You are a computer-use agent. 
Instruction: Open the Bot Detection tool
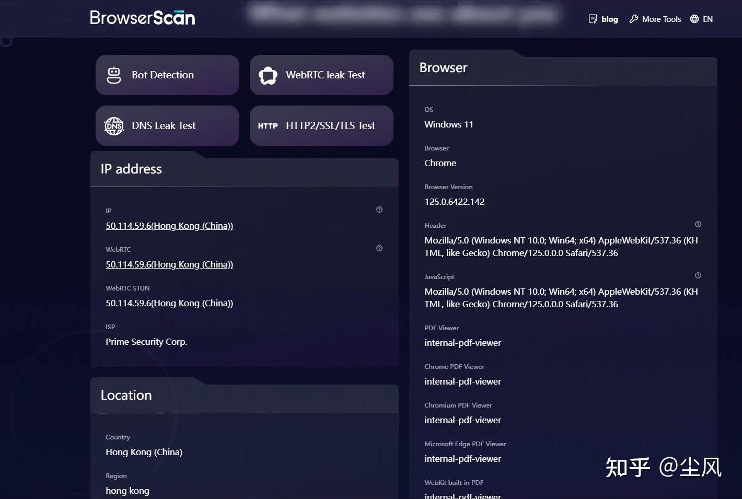coord(167,75)
